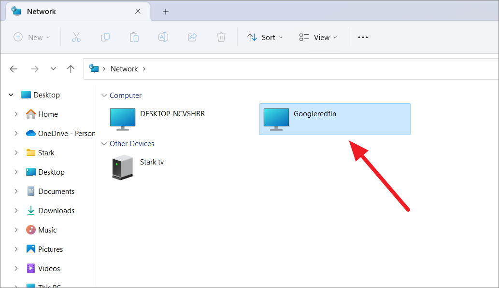Screen dimensions: 499x288
Task: Select the DESKTOP-NCVSHRR computer
Action: coord(157,119)
